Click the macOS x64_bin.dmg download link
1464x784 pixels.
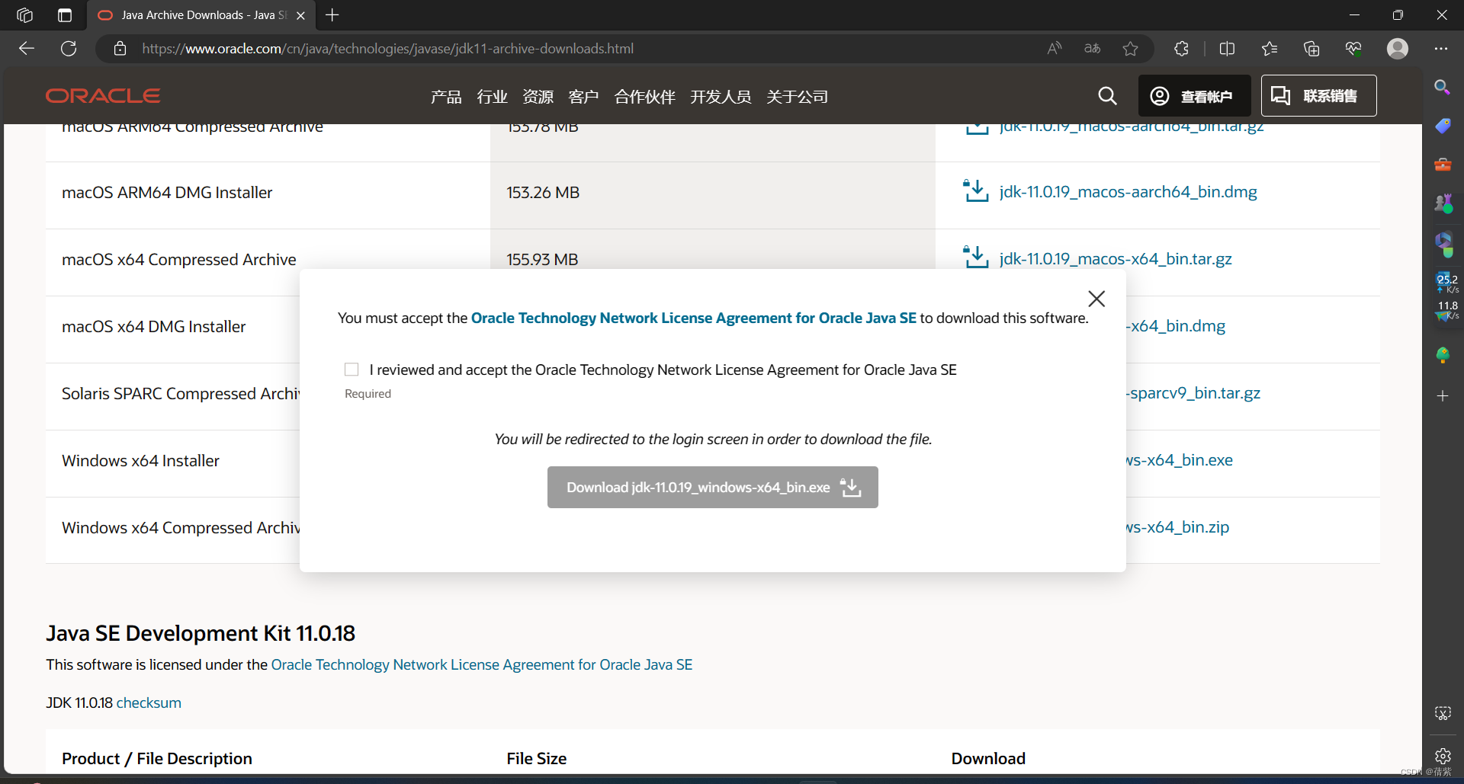[x=1176, y=326]
